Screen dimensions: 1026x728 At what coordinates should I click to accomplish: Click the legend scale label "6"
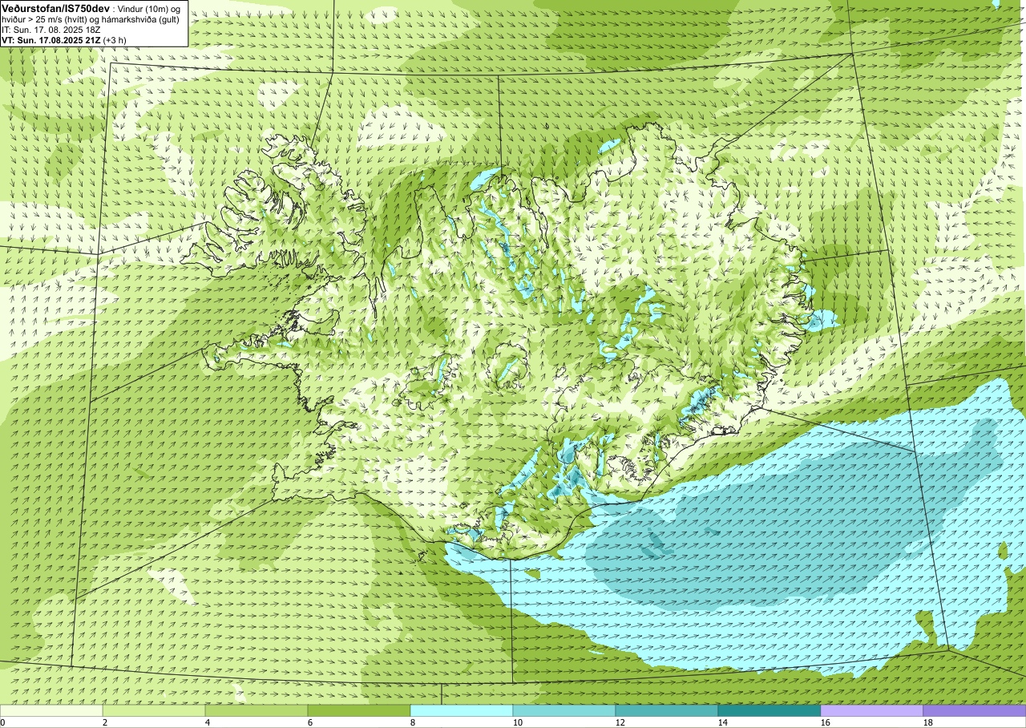click(310, 722)
